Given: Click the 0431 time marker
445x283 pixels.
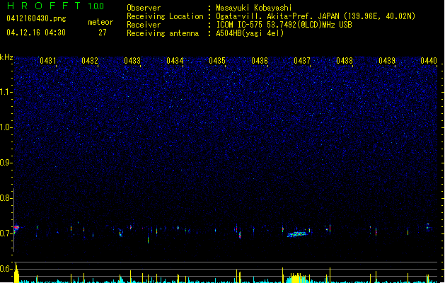Looking at the screenshot, I should [x=47, y=61].
